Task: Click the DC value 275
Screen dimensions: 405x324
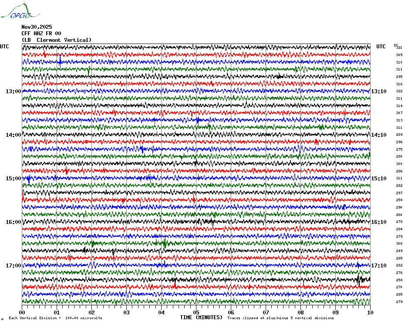Action: click(399, 150)
